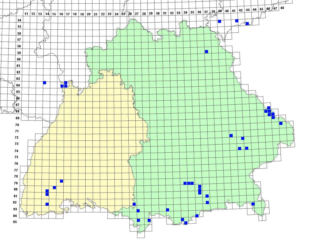Image resolution: width=311 pixels, height=240 pixels.
Task: Select column number 15
Action: pos(54,14)
